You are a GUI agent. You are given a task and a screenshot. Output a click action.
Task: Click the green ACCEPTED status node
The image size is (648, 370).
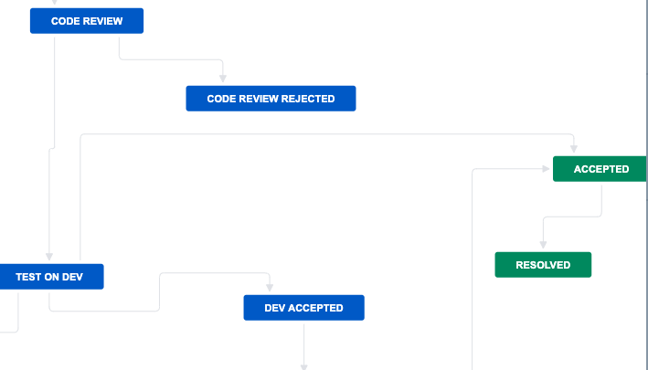tap(600, 169)
